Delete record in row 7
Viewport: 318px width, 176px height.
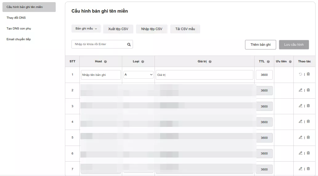[x=308, y=169]
